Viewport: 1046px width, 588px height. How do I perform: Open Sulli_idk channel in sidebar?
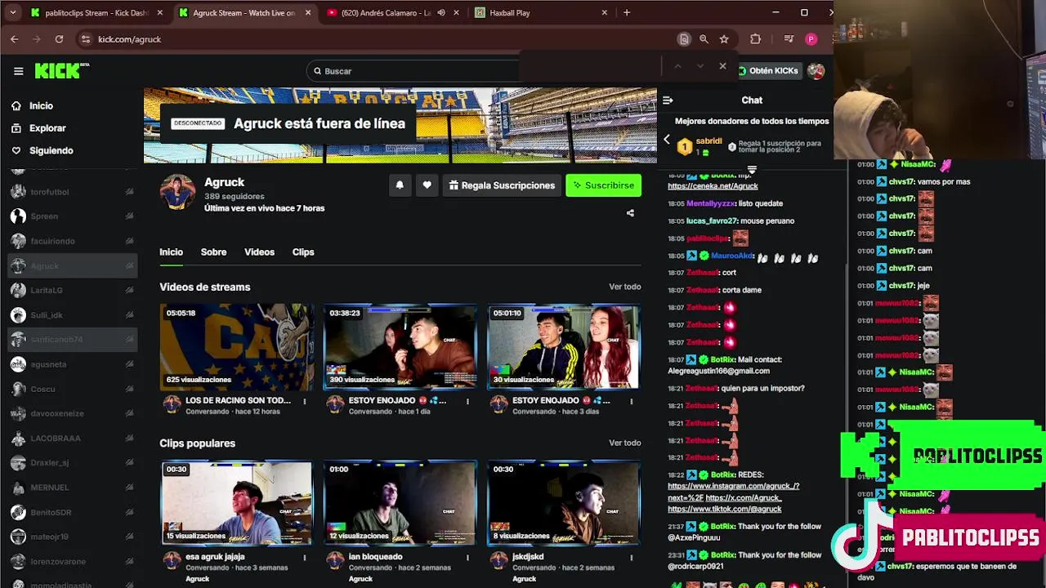click(72, 314)
